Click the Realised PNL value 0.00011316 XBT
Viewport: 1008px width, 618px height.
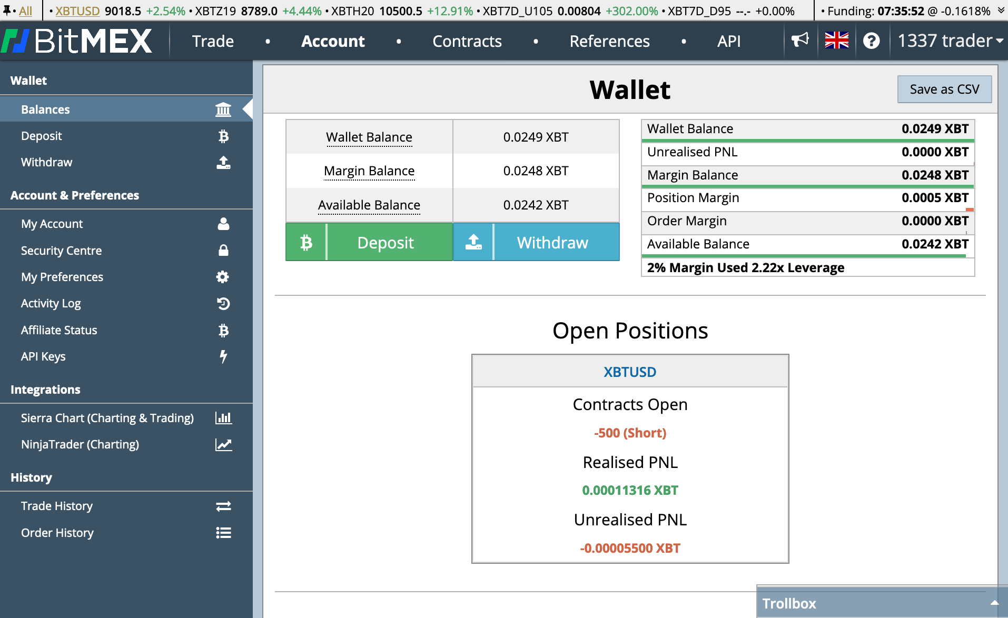pos(630,491)
